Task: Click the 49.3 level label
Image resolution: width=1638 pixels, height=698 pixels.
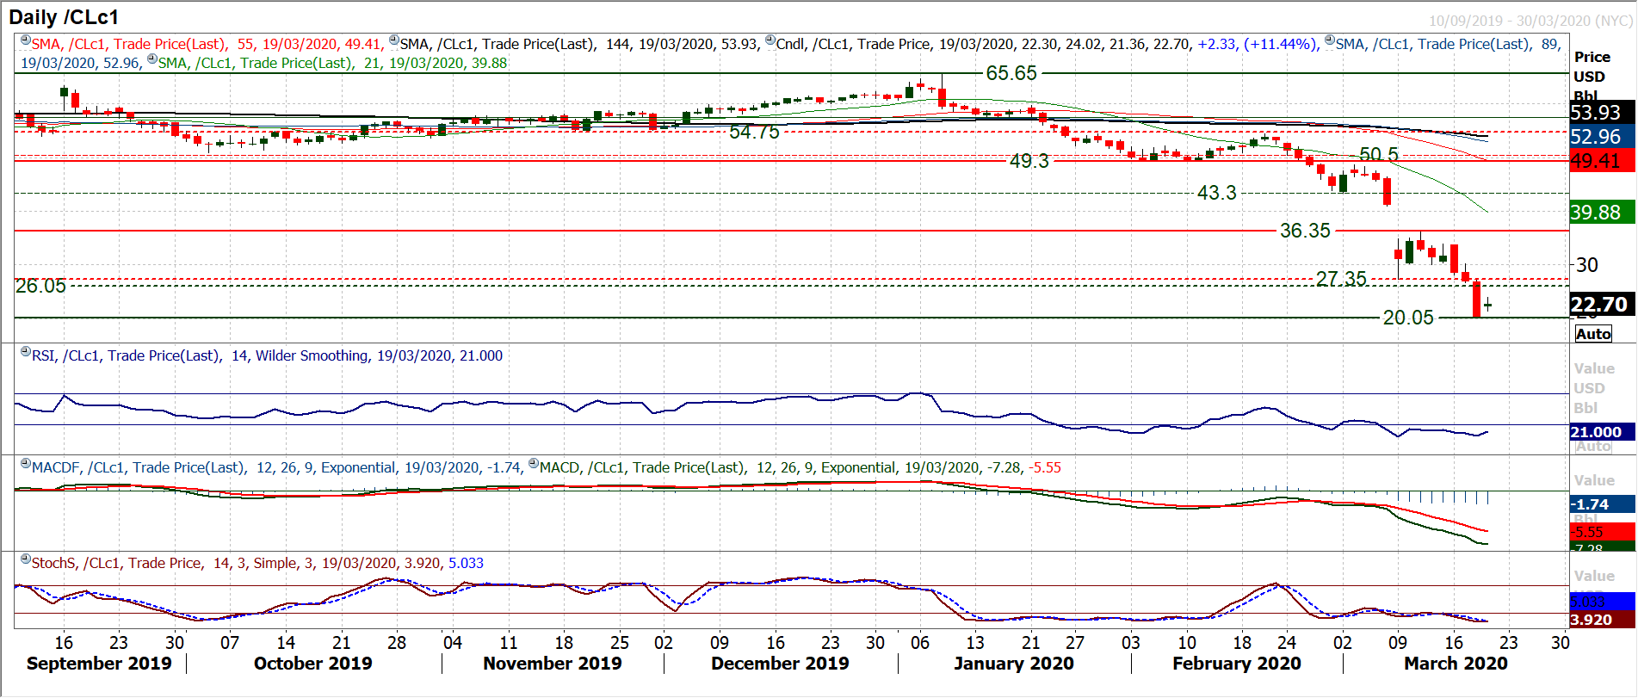Action: click(x=1029, y=161)
